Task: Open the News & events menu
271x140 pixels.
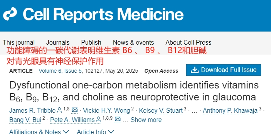Action: coord(133,42)
